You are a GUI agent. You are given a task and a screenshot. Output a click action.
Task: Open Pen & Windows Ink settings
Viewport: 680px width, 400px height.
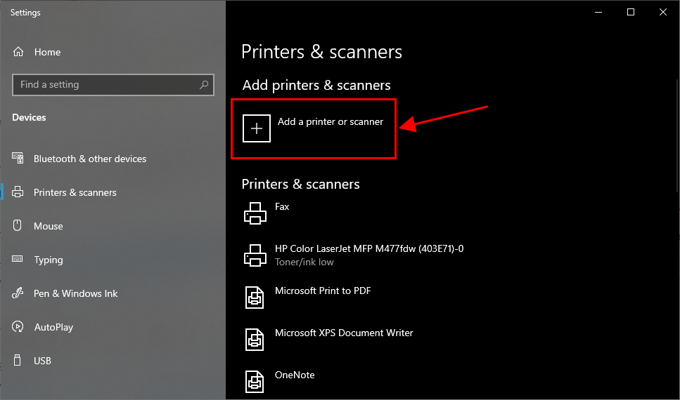[76, 293]
